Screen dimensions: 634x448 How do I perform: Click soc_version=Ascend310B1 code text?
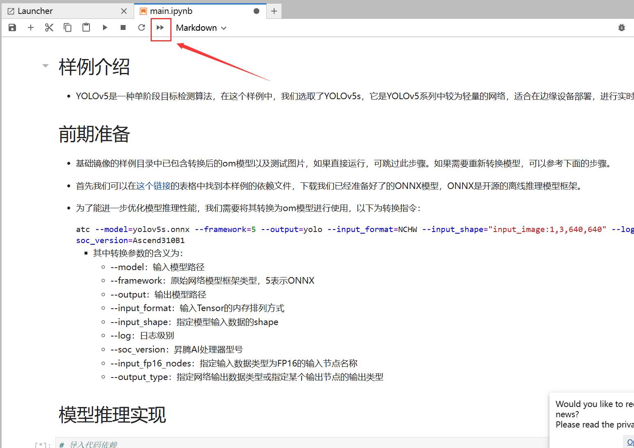click(130, 240)
